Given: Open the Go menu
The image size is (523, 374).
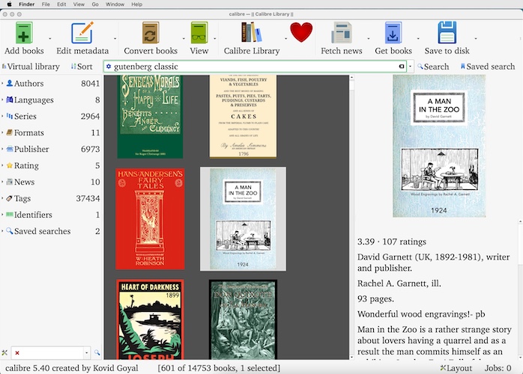Looking at the screenshot, I should coord(95,4).
